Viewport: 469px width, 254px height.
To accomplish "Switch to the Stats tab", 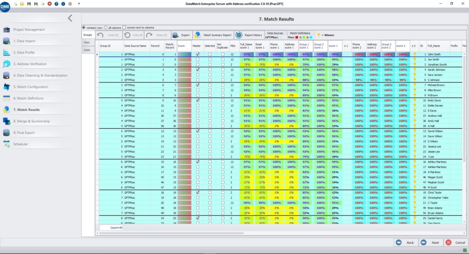I will [x=87, y=49].
